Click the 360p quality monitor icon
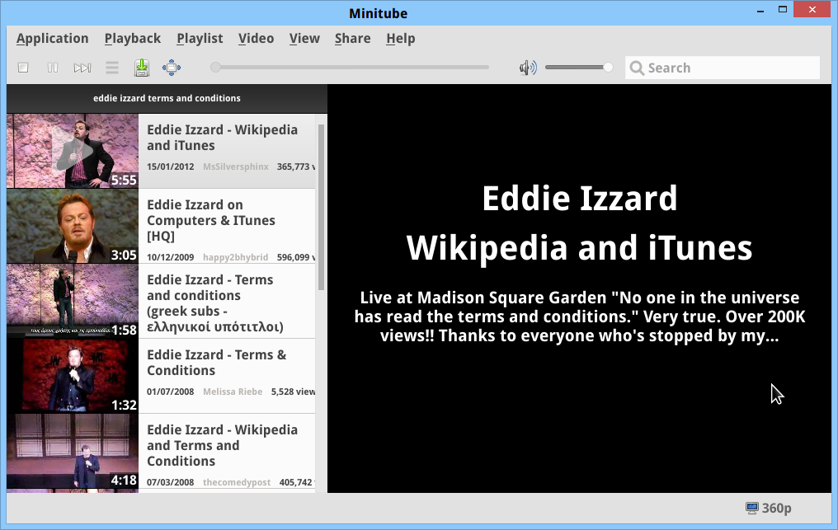This screenshot has height=530, width=838. click(x=752, y=508)
